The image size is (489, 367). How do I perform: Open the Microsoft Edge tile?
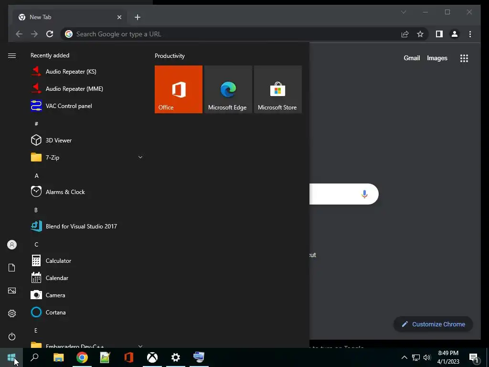[x=228, y=89]
